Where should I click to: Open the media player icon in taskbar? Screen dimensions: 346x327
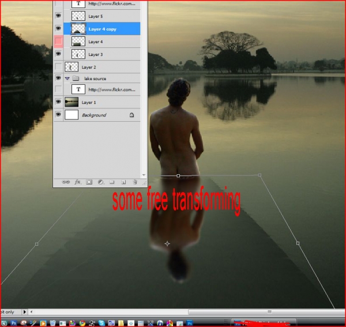pyautogui.click(x=43, y=323)
